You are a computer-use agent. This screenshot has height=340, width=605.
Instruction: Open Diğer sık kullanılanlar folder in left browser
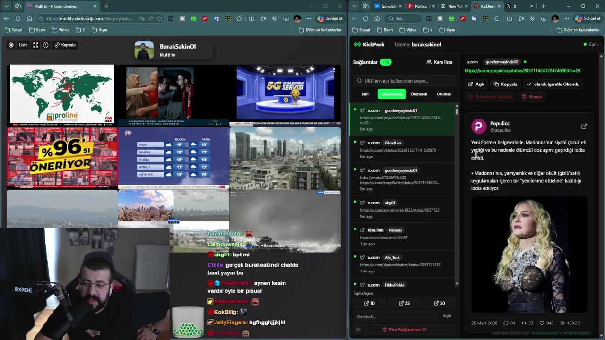(320, 30)
